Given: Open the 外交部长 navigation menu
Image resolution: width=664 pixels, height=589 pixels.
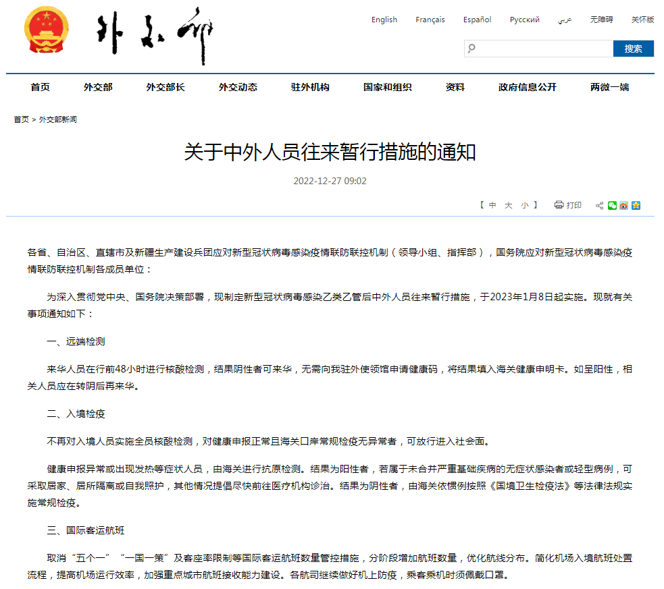Looking at the screenshot, I should 165,87.
